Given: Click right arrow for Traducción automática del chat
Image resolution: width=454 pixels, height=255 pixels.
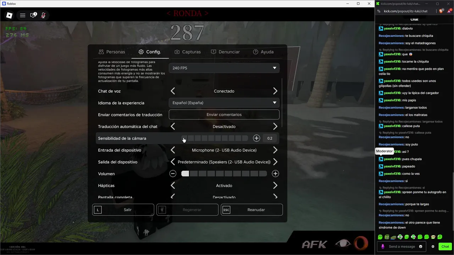Looking at the screenshot, I should [275, 126].
